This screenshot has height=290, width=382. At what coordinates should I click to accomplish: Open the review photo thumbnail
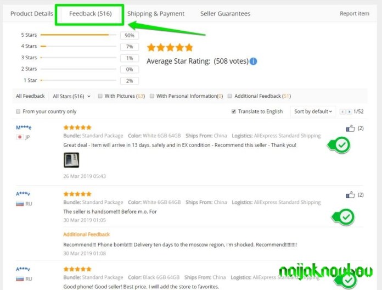tap(71, 160)
